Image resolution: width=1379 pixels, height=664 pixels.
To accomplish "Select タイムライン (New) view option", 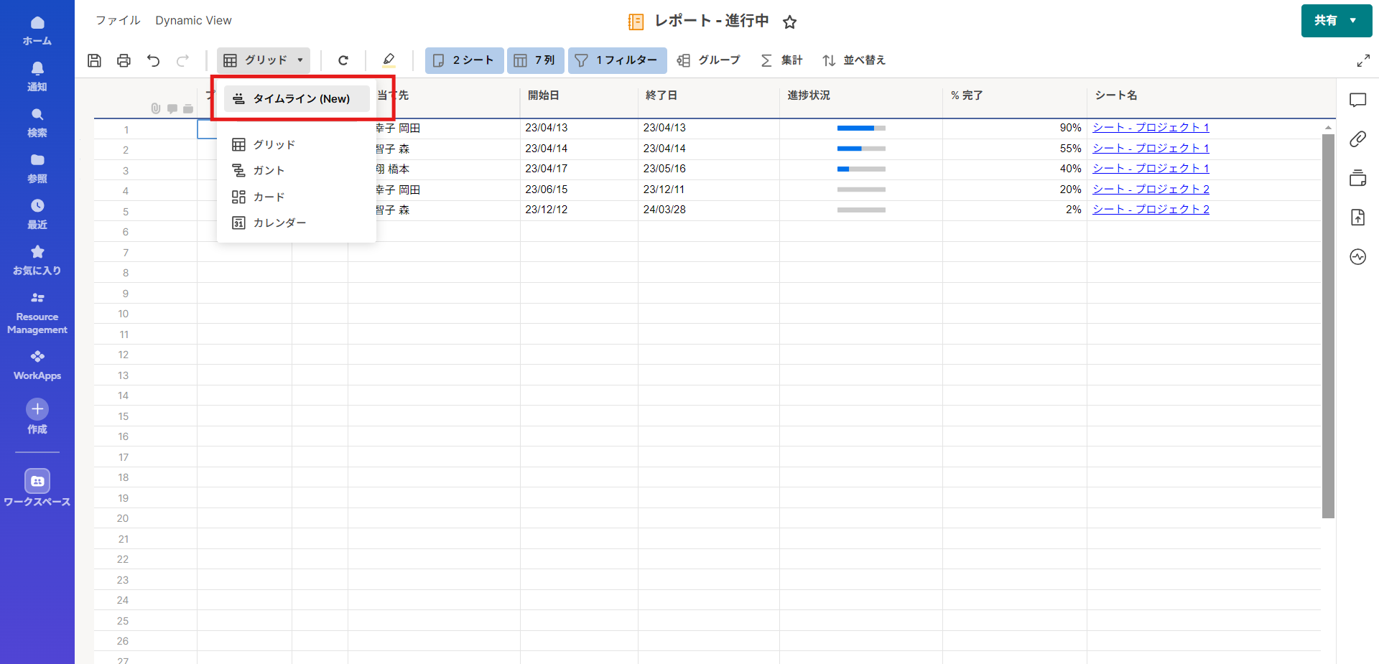I will coord(297,99).
